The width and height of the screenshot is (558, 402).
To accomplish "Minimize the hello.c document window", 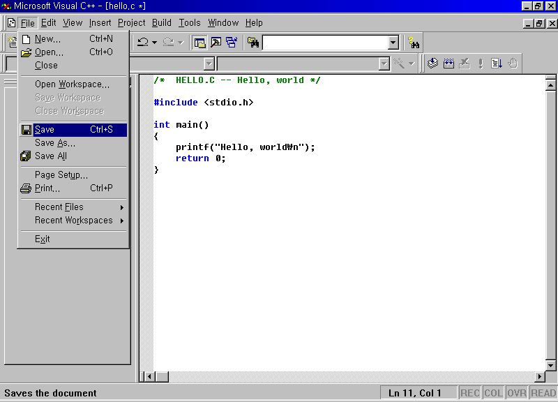I will click(528, 24).
